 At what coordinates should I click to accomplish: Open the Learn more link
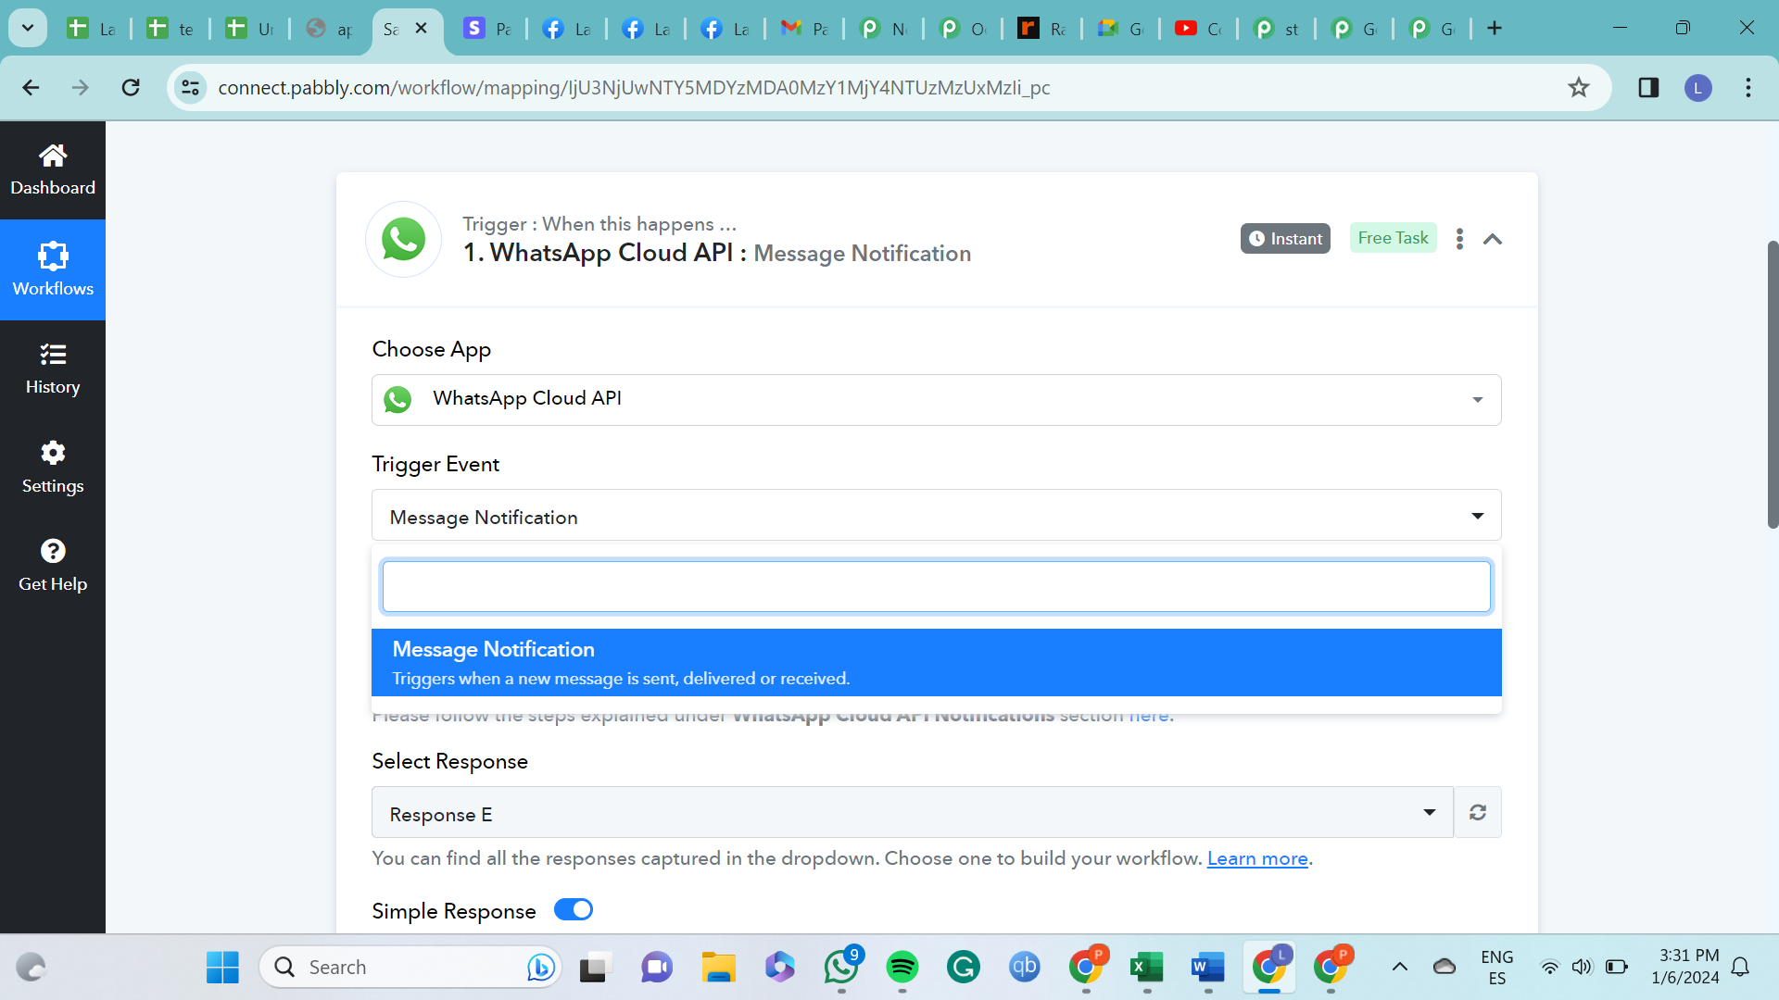coord(1257,858)
